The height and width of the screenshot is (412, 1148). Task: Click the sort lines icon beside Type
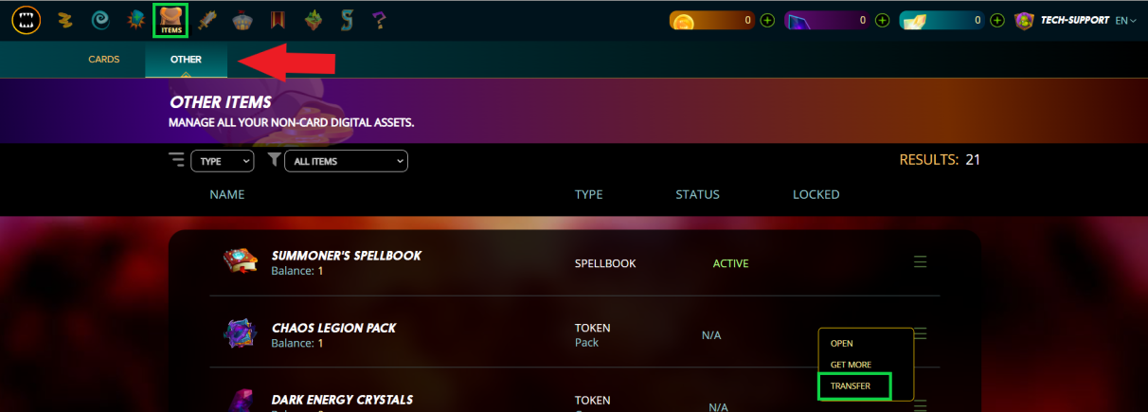[x=177, y=160]
